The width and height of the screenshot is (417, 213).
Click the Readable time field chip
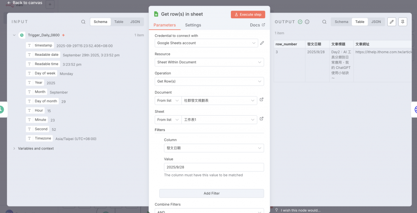click(43, 64)
